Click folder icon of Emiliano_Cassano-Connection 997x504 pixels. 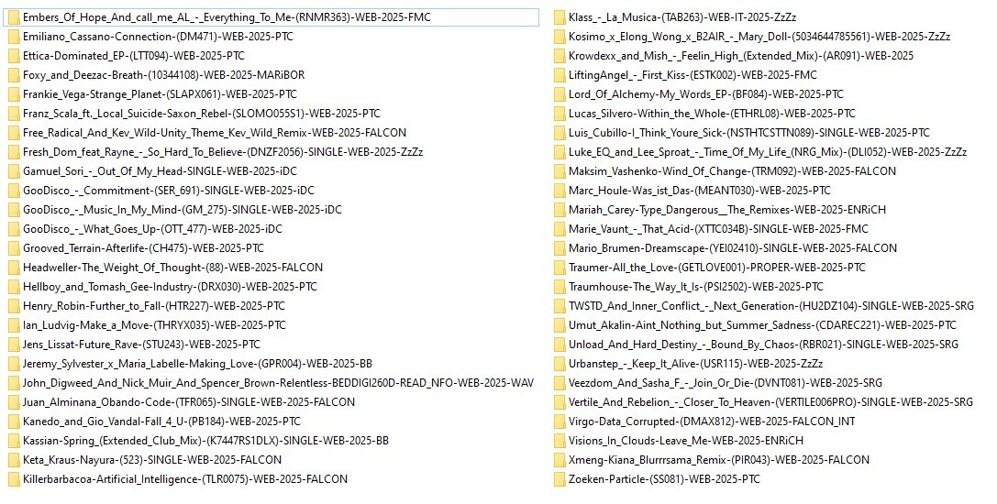click(x=14, y=37)
